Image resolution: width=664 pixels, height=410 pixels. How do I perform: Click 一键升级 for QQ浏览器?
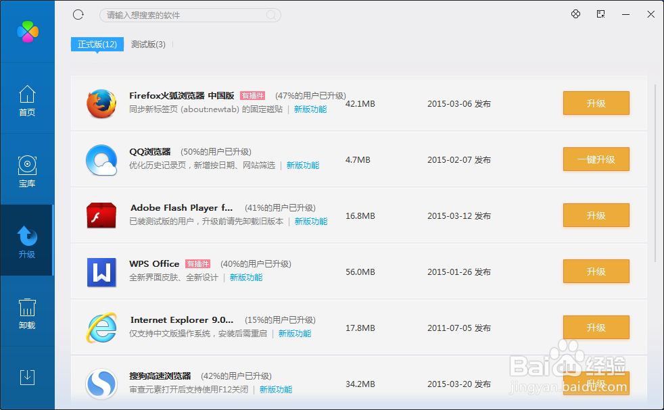point(596,159)
